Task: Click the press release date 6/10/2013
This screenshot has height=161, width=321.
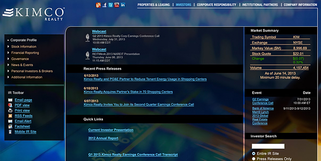Action: point(91,88)
